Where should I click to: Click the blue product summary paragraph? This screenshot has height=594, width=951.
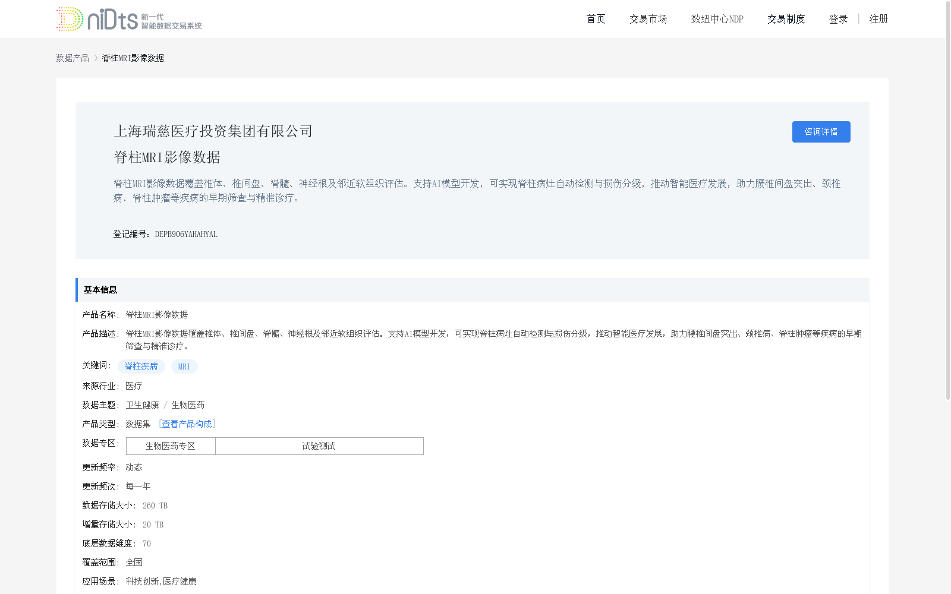477,191
